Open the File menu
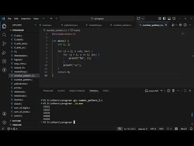The width and height of the screenshot is (194, 146). pyautogui.click(x=10, y=19)
